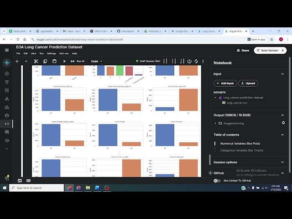Reload the page in browser
Viewport: 292px width, 219px height.
tap(18, 40)
